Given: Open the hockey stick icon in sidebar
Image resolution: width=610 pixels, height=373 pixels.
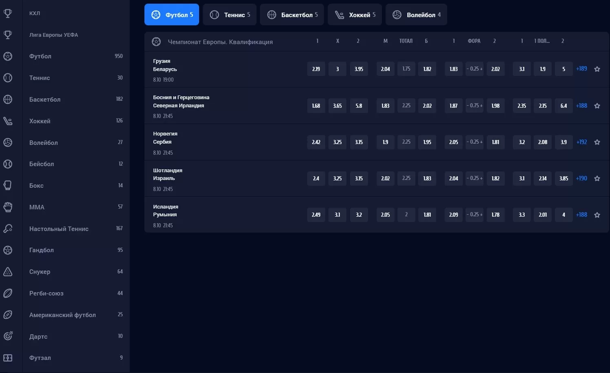Looking at the screenshot, I should 8,121.
